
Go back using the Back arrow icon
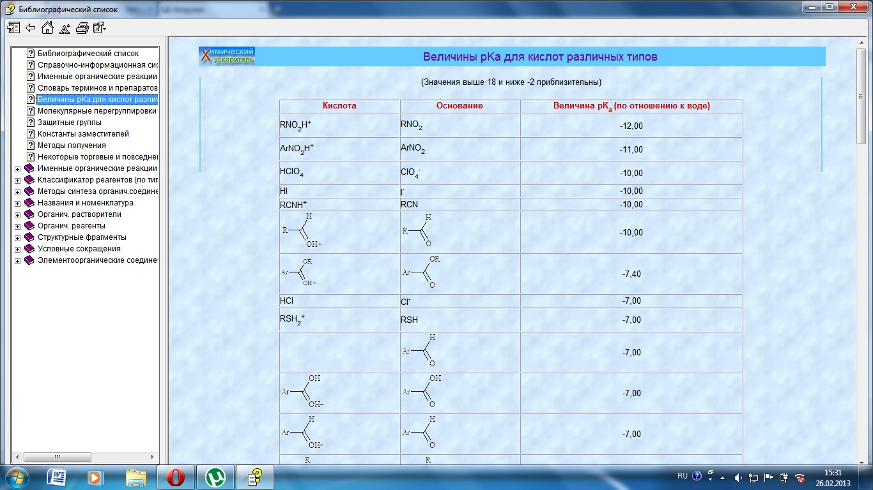(x=30, y=27)
